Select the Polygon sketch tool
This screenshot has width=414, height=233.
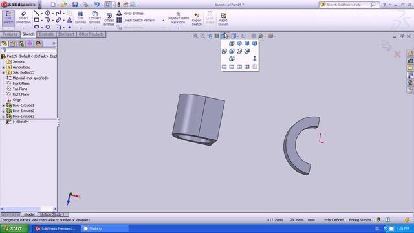(x=47, y=27)
